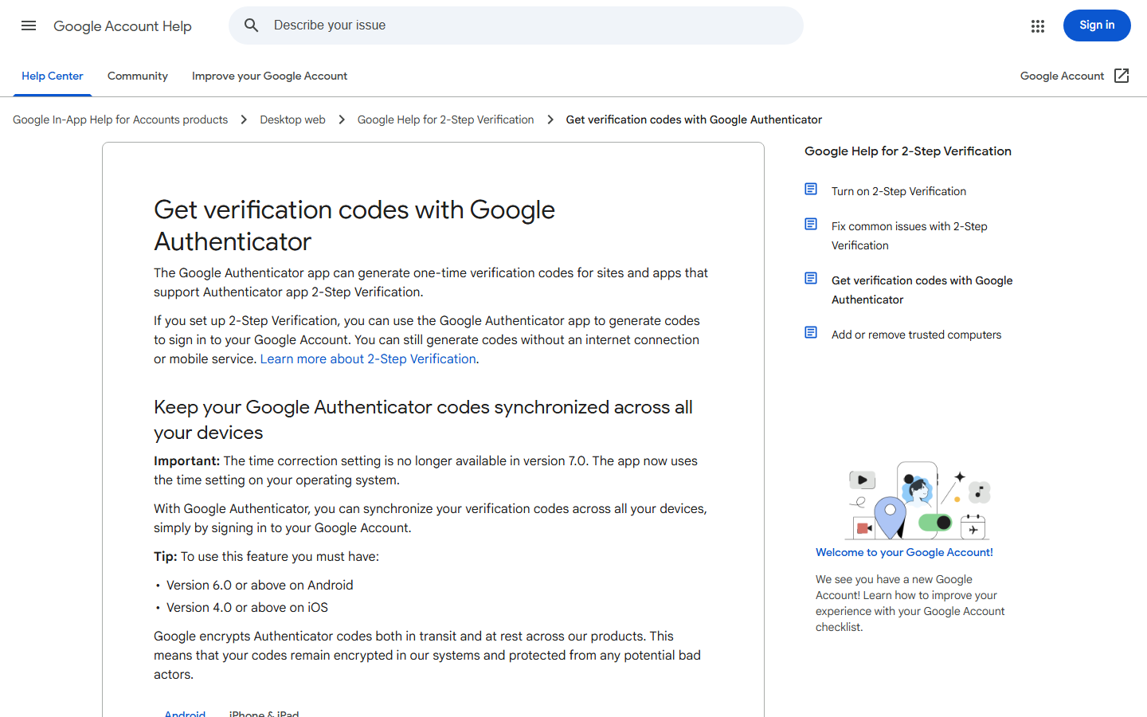Click breadcrumb chevron after Desktop web

tap(342, 119)
